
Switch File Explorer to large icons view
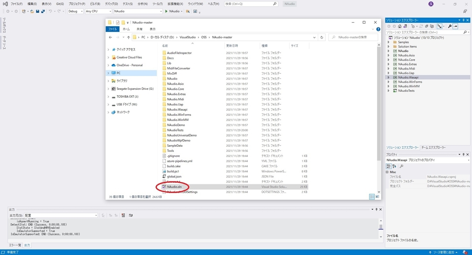click(377, 197)
